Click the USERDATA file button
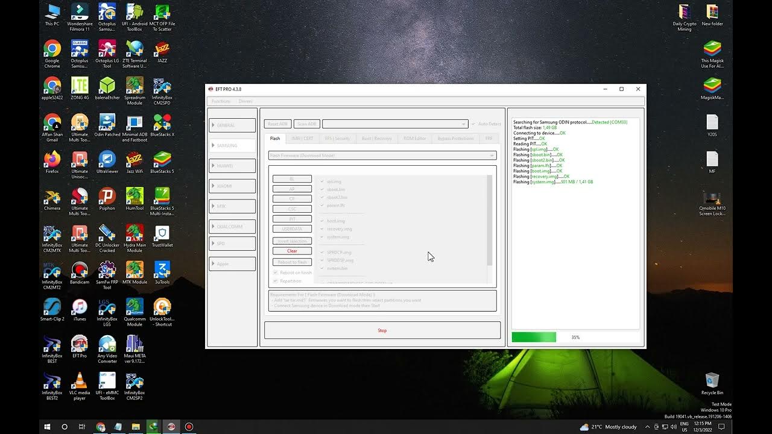This screenshot has width=772, height=434. coord(292,229)
